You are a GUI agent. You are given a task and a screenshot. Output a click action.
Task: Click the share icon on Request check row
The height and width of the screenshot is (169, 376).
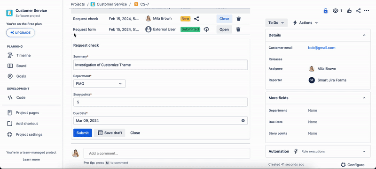click(196, 19)
